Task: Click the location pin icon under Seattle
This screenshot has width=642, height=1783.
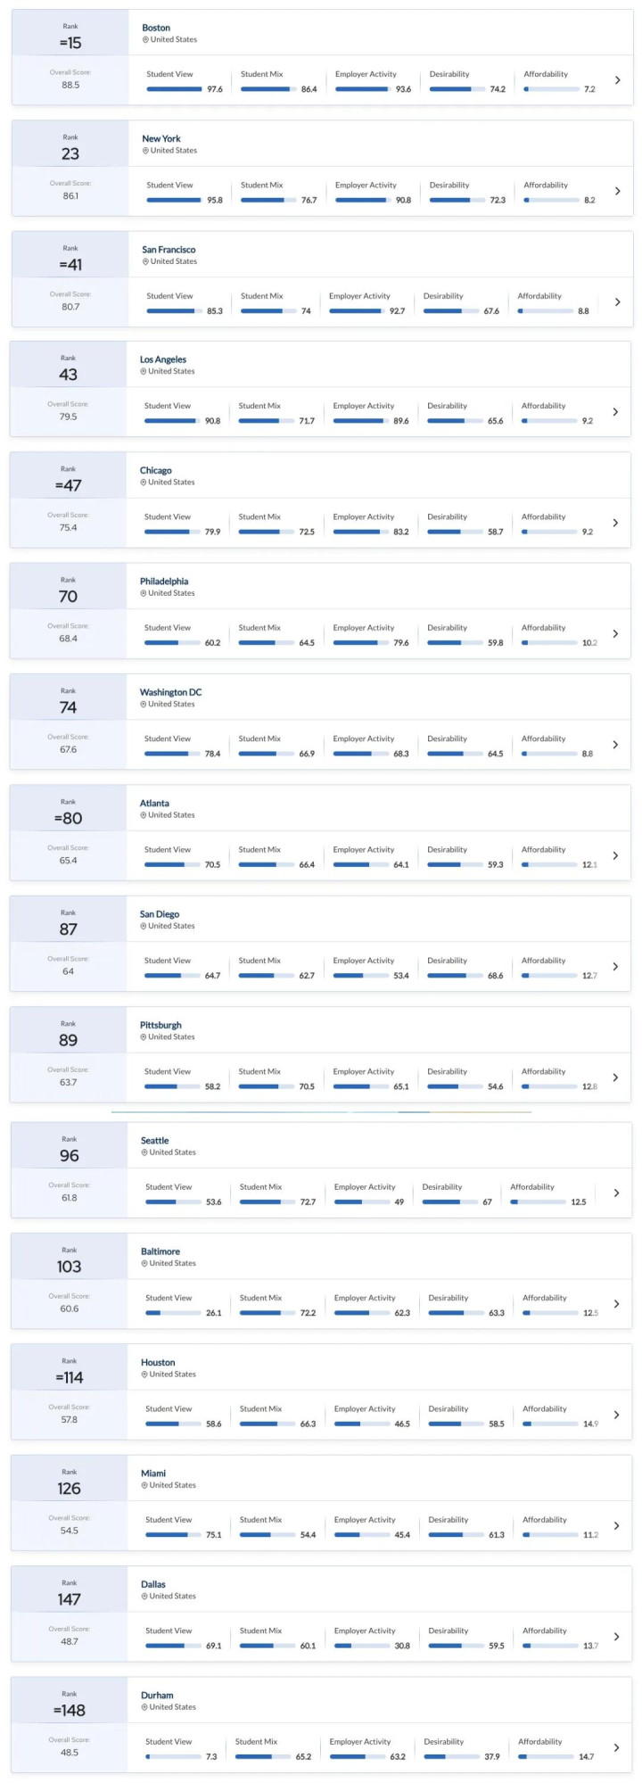Action: coord(144,1152)
